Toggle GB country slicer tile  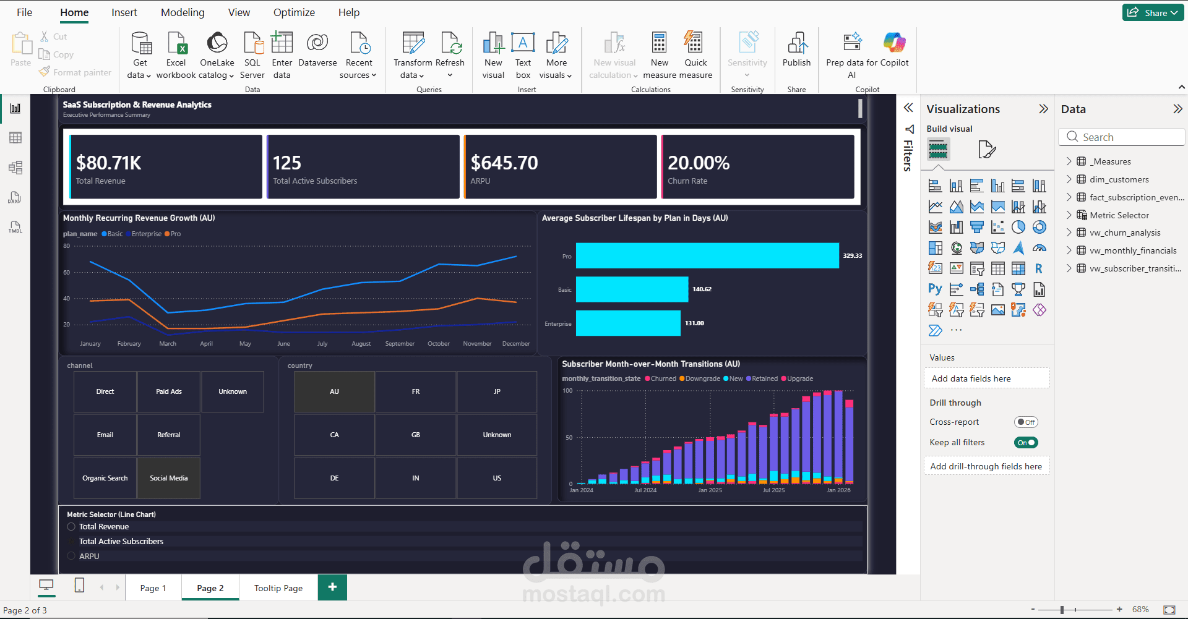(416, 435)
